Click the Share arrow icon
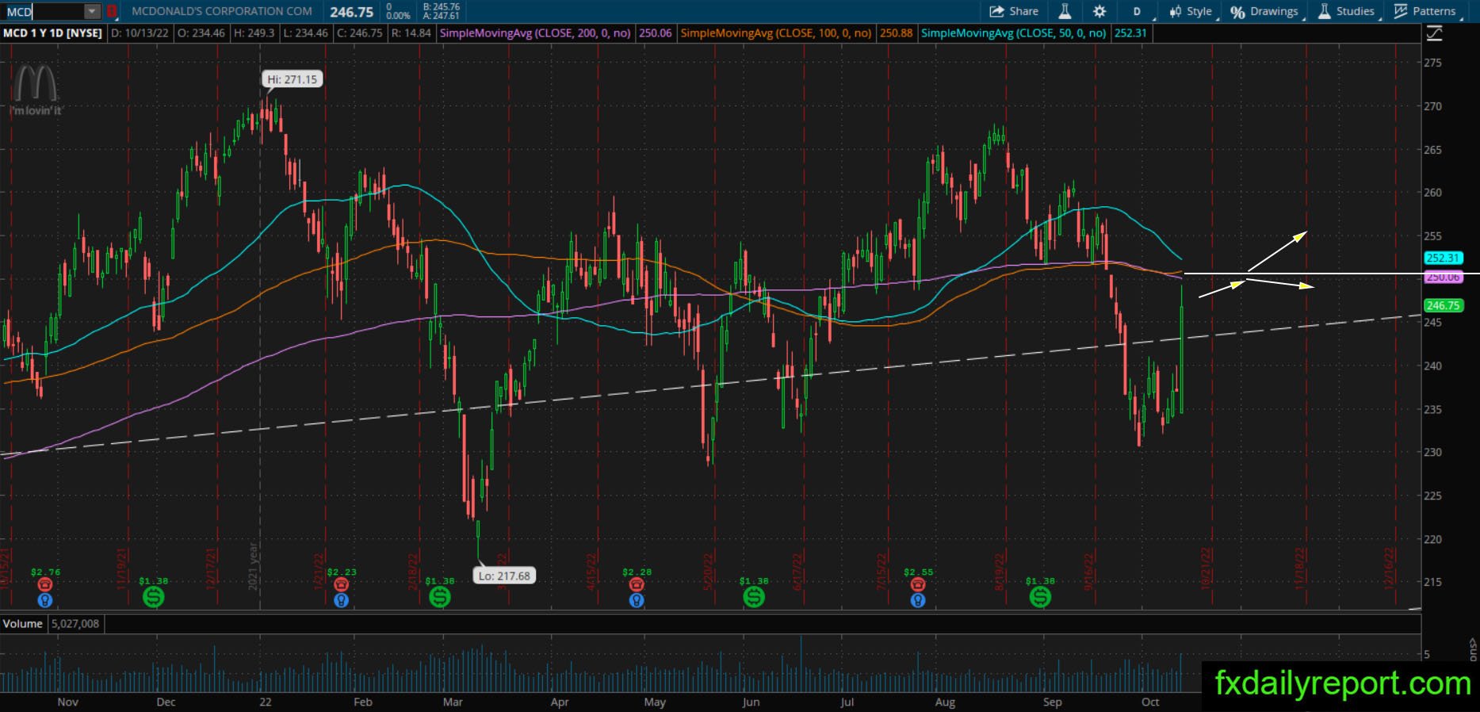Viewport: 1480px width, 712px height. (996, 11)
